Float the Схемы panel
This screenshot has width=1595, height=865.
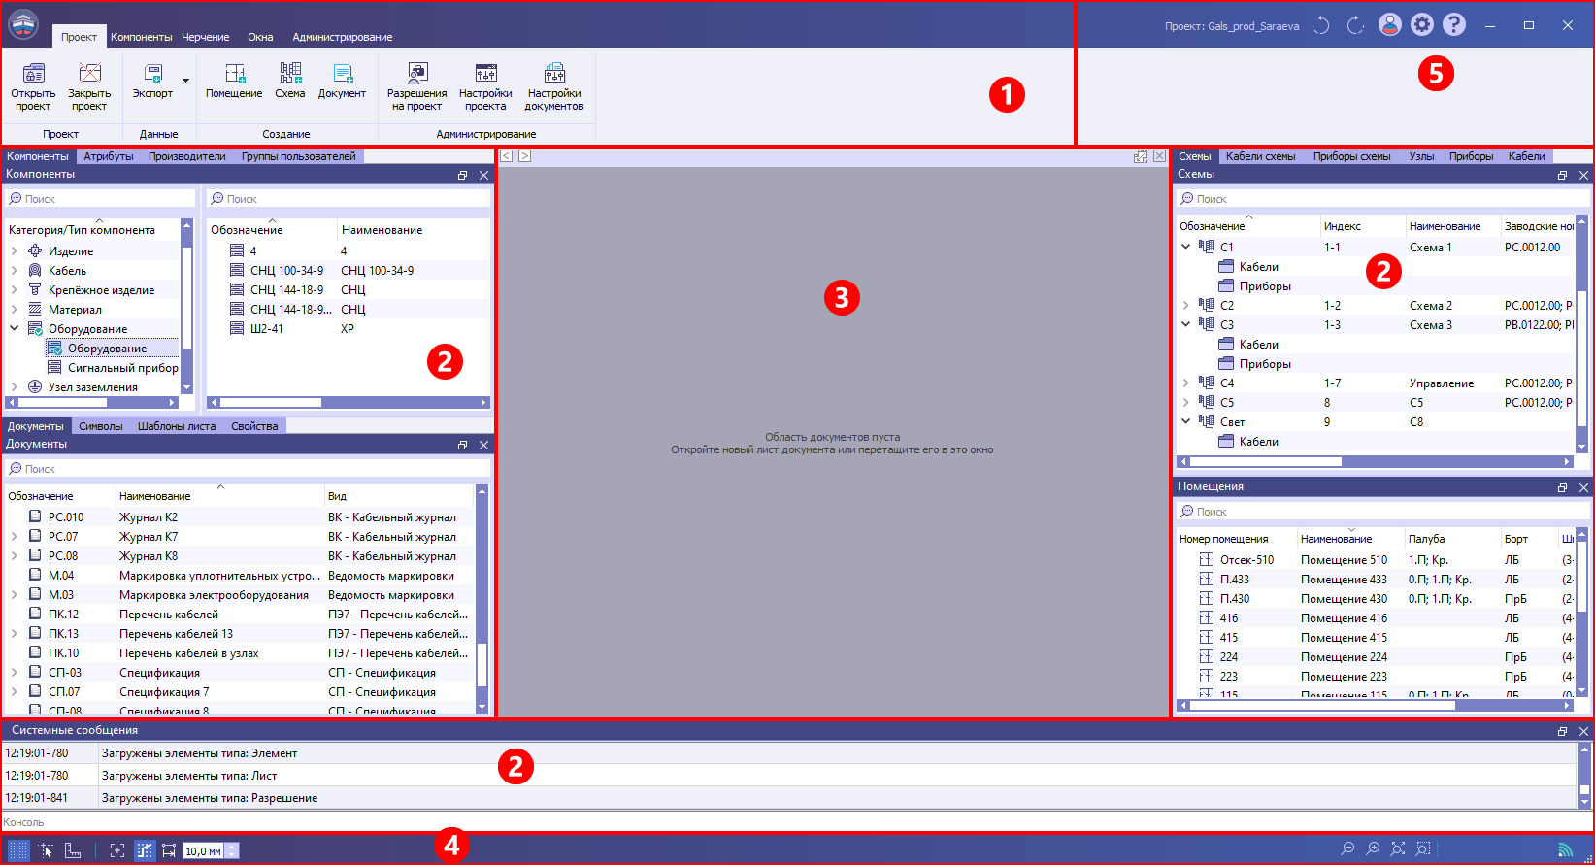pyautogui.click(x=1562, y=175)
